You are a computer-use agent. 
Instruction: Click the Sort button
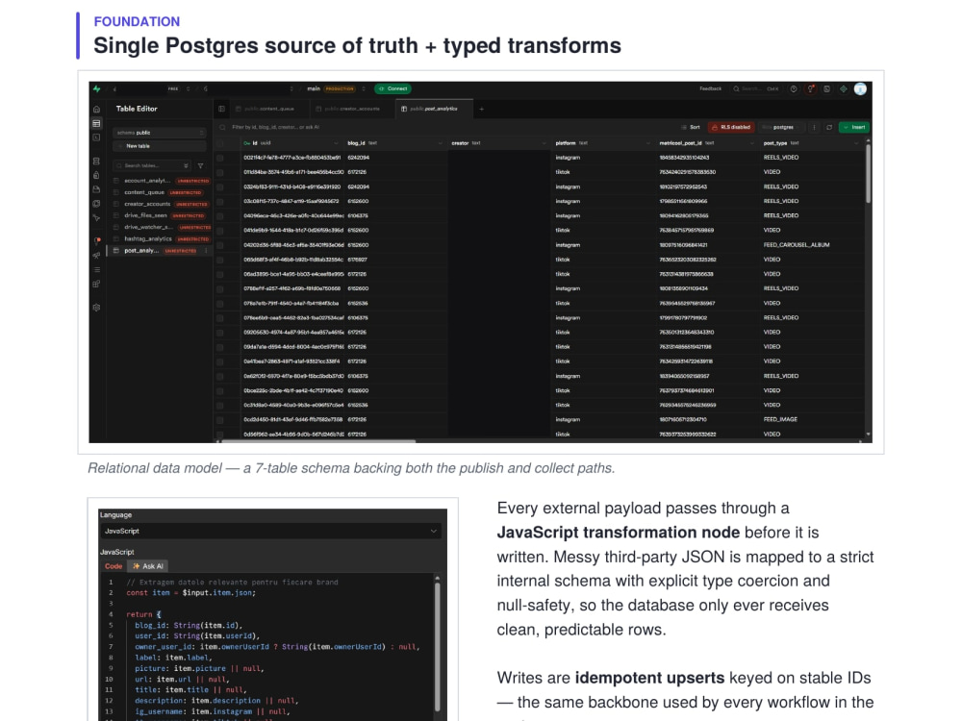point(691,128)
